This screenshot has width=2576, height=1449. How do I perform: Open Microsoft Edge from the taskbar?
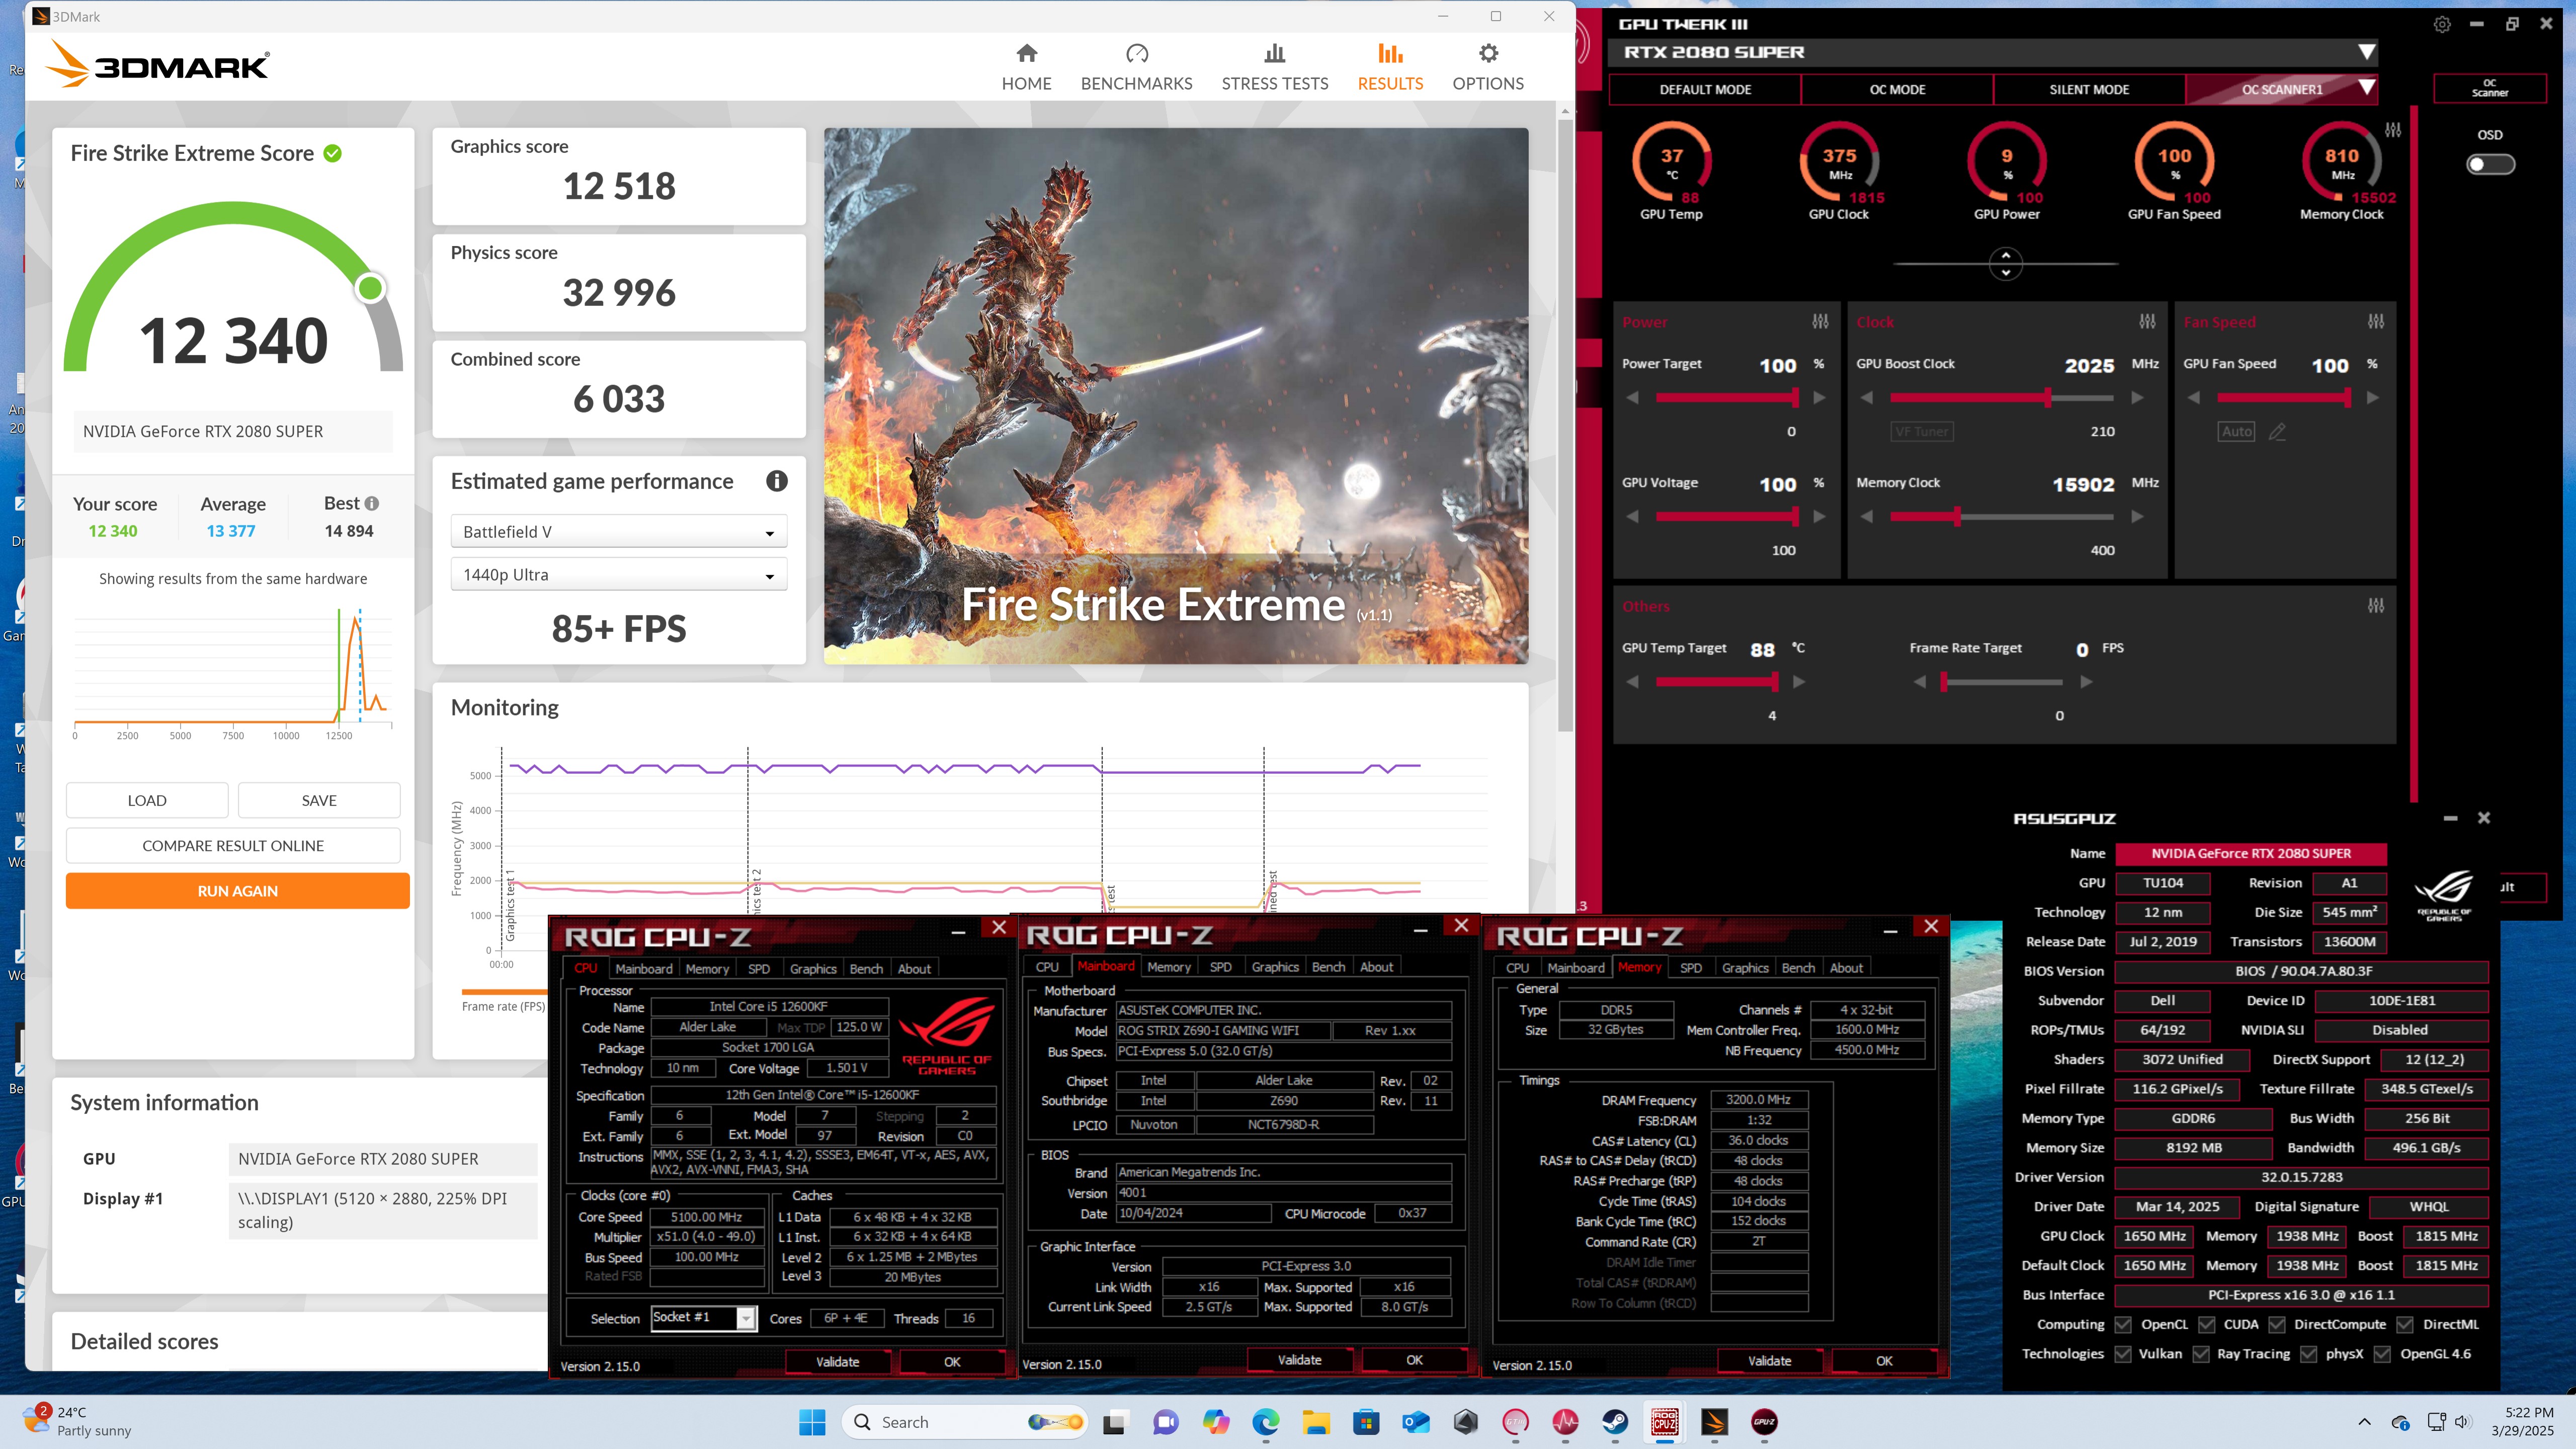click(x=1266, y=1422)
